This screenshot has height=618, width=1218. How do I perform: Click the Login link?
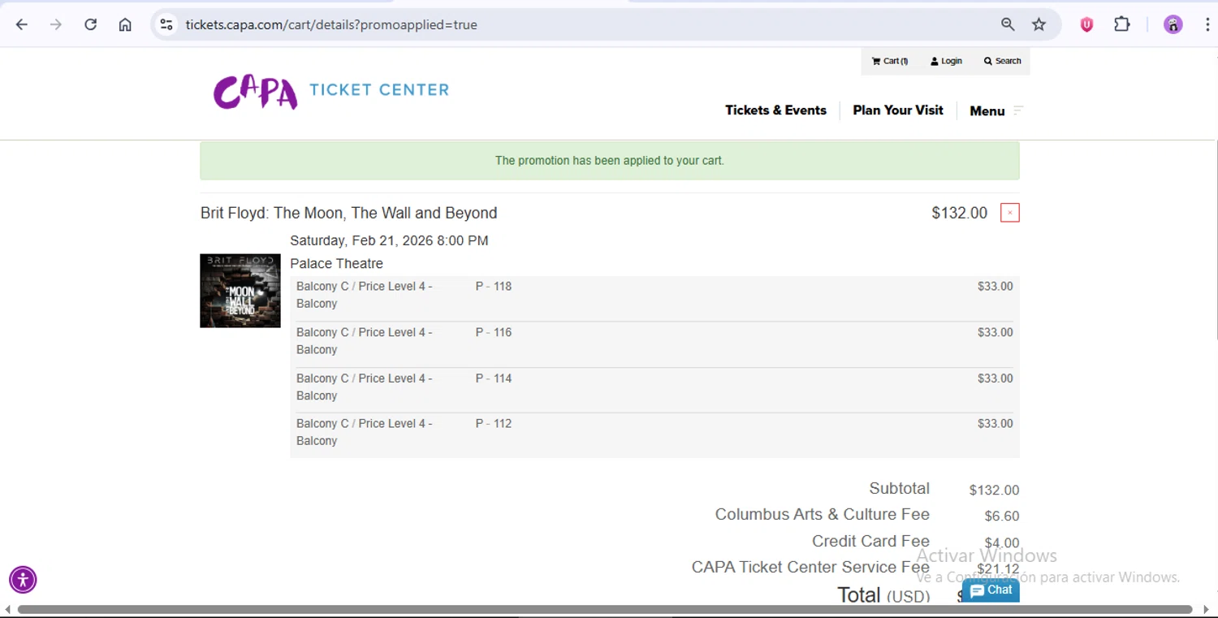coord(946,61)
